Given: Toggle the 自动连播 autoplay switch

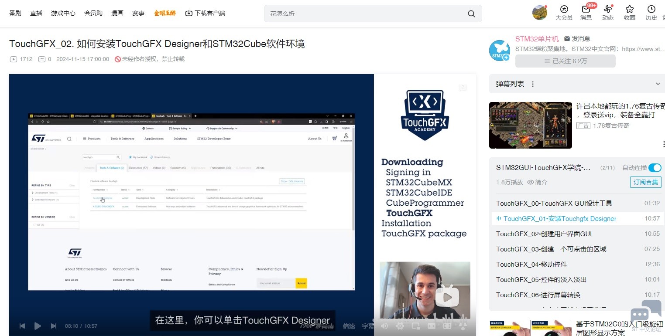Looking at the screenshot, I should pos(655,168).
